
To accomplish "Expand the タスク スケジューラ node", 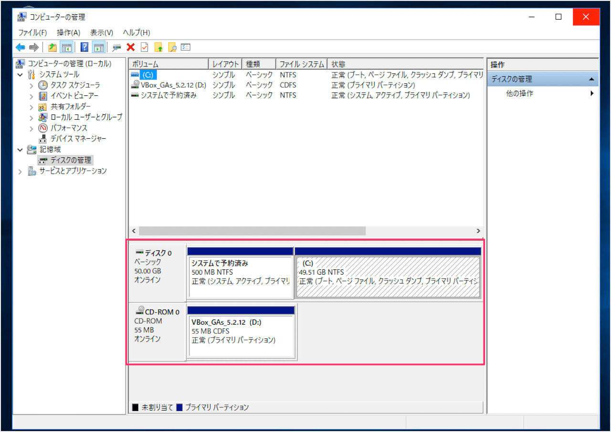I will pos(32,85).
